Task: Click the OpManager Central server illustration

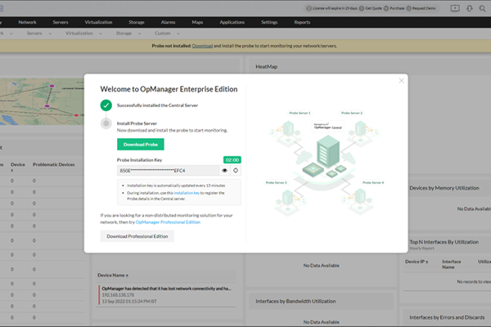Action: pos(328,152)
